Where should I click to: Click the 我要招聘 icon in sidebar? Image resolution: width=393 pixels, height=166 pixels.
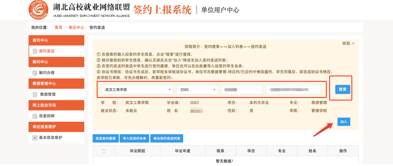click(x=35, y=116)
